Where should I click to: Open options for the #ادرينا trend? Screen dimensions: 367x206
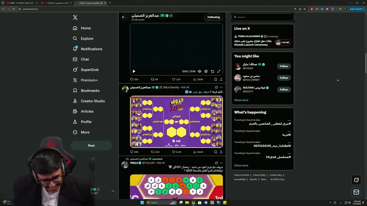coord(289,131)
